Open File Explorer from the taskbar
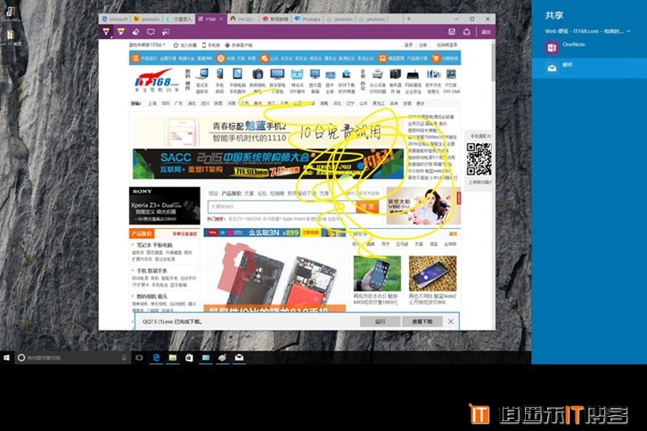Viewport: 647px width, 431px height. (x=173, y=358)
